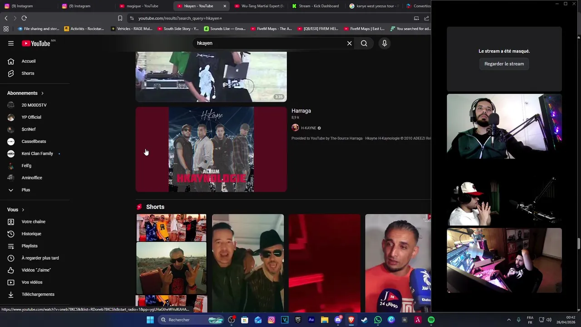Open Adobe Audition from the taskbar
Image resolution: width=581 pixels, height=327 pixels.
coord(311,320)
